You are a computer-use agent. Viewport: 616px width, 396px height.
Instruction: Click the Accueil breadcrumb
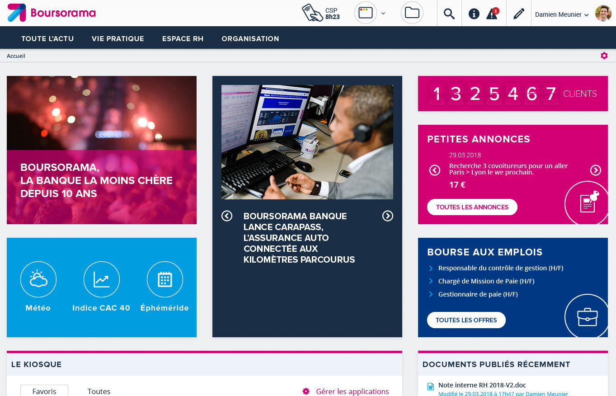pos(16,56)
